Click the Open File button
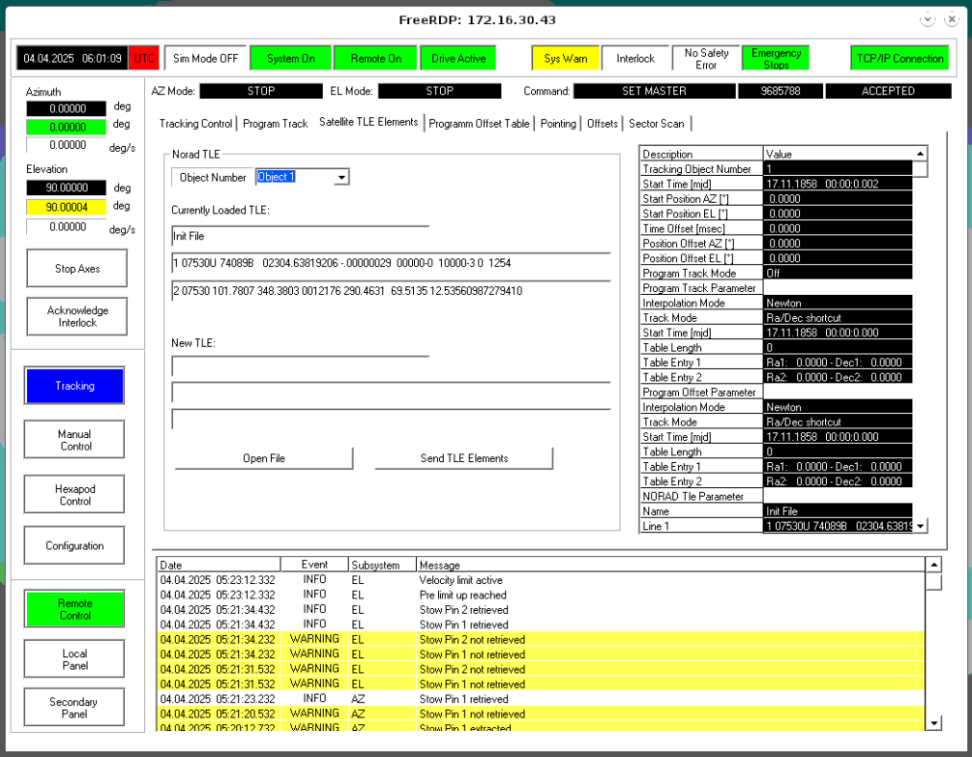This screenshot has height=757, width=972. [x=264, y=458]
